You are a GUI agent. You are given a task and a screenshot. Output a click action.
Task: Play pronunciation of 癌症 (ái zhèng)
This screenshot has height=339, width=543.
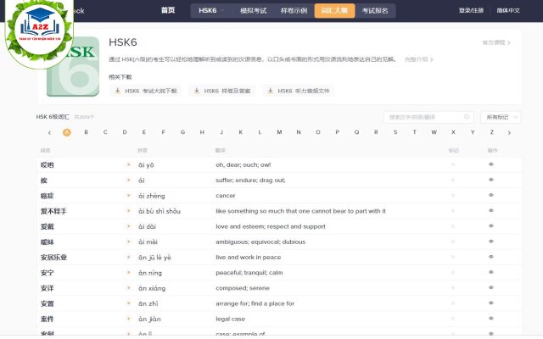(x=129, y=196)
